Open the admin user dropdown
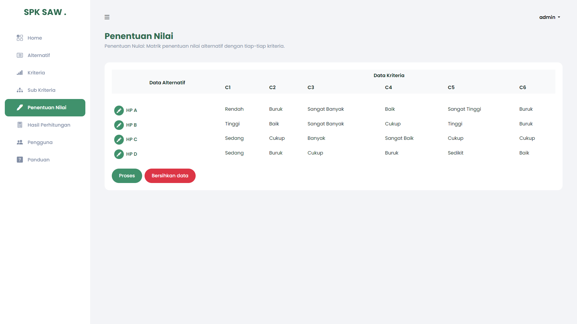The height and width of the screenshot is (324, 577). (x=550, y=17)
